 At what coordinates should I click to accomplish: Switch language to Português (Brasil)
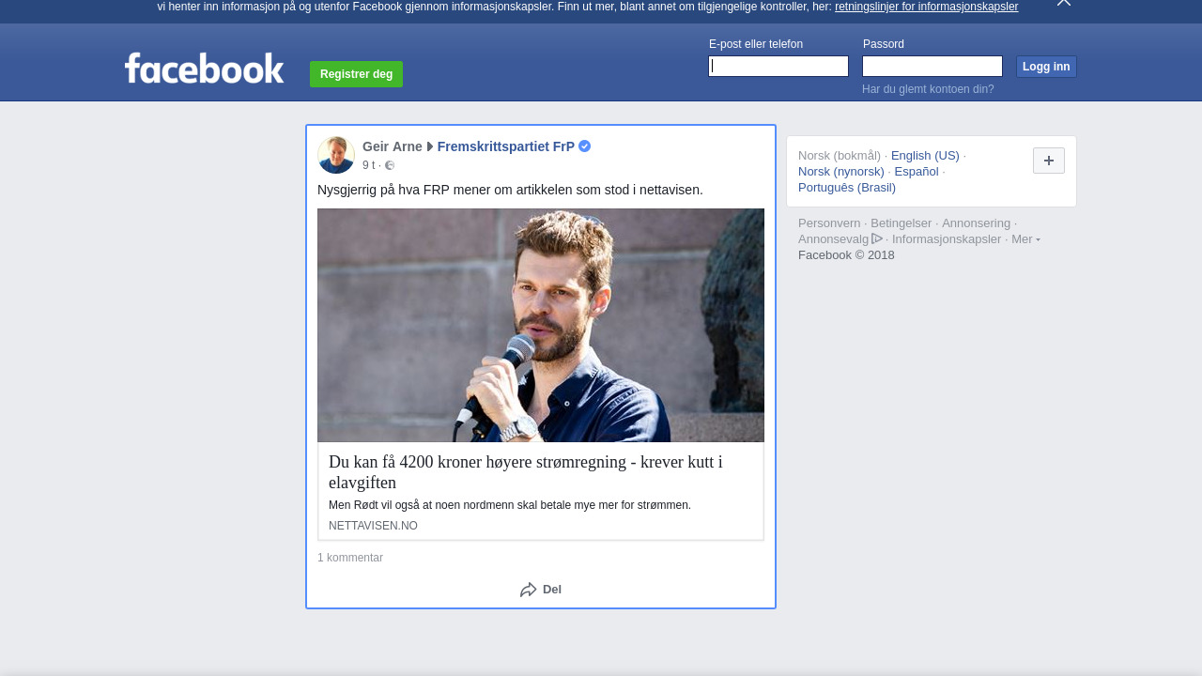click(x=847, y=188)
